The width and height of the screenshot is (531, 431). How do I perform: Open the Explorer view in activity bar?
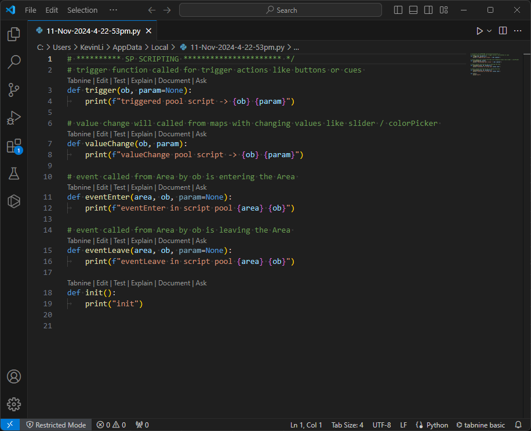pos(14,34)
